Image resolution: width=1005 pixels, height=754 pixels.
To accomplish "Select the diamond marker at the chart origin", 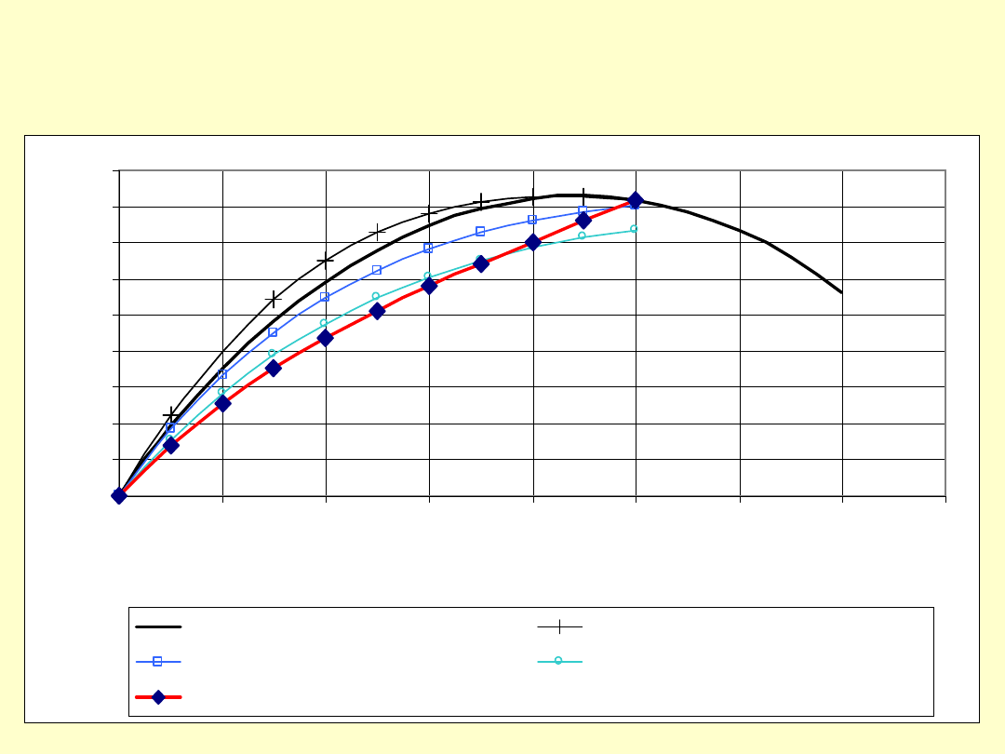I will 119,495.
